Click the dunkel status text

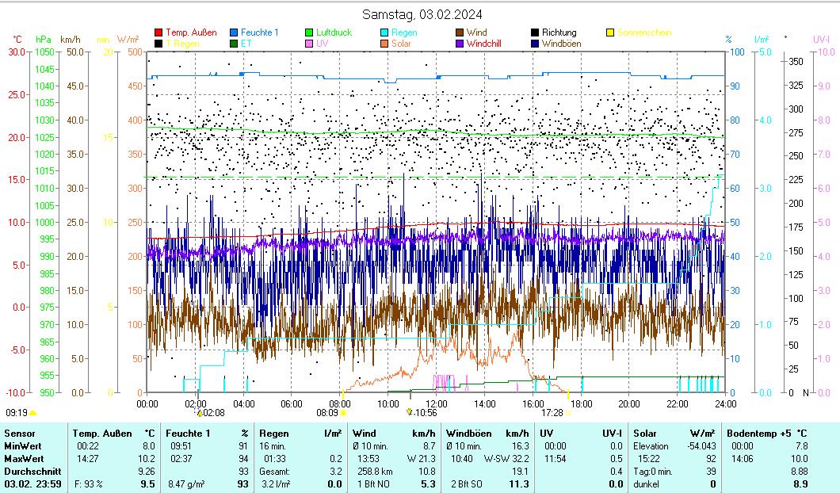(646, 484)
